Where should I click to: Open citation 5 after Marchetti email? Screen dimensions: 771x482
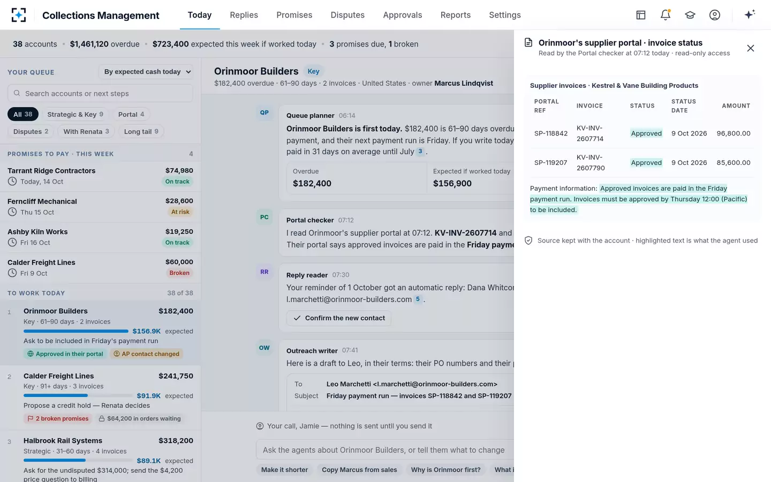418,299
